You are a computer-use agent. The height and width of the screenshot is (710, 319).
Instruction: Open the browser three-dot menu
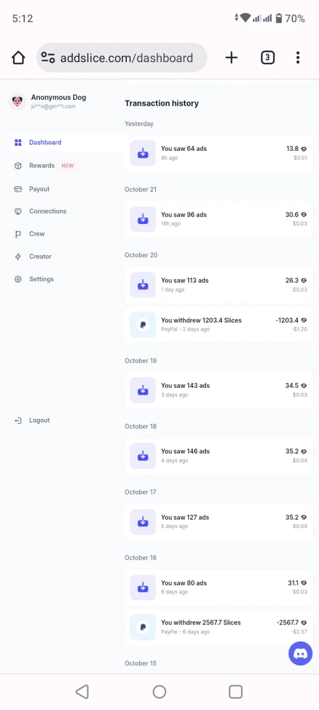click(x=298, y=58)
